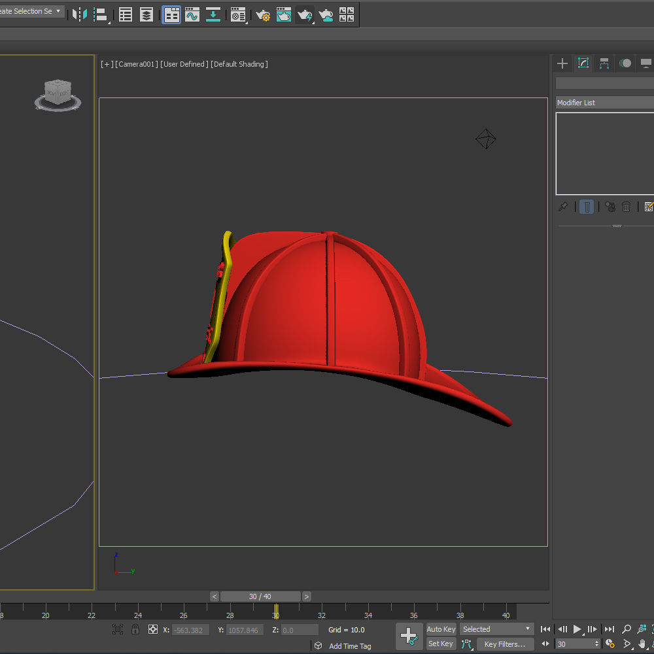
Task: Open Time Configuration icon
Action: click(x=610, y=644)
